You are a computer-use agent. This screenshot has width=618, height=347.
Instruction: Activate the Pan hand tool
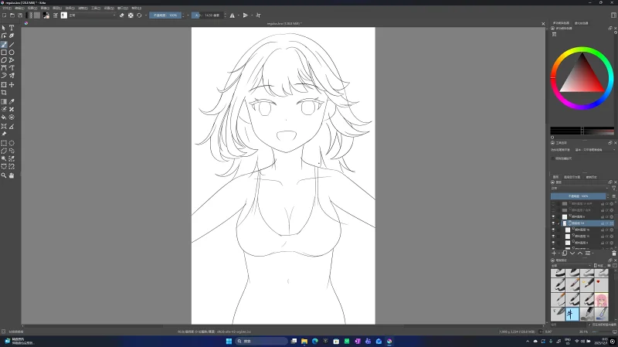pyautogui.click(x=12, y=175)
